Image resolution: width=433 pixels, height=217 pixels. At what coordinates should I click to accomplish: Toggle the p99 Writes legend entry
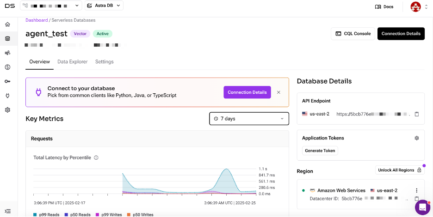[x=109, y=215]
